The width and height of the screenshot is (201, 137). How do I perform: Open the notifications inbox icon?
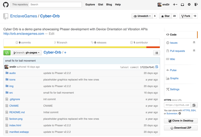tap(182, 5)
